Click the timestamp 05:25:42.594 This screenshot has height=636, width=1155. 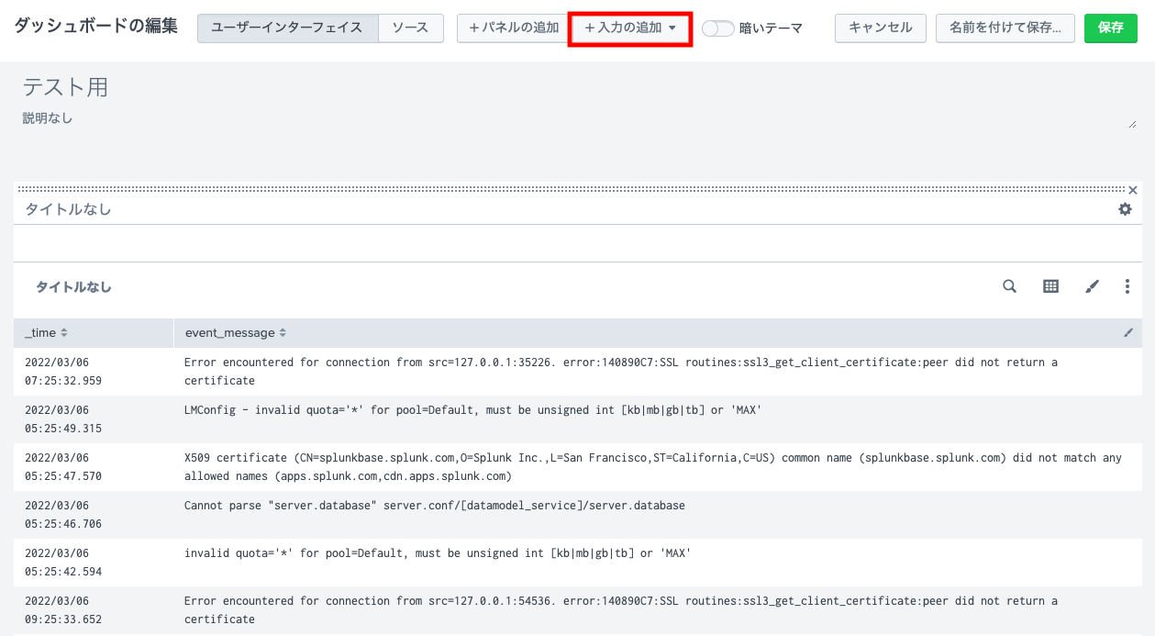63,572
